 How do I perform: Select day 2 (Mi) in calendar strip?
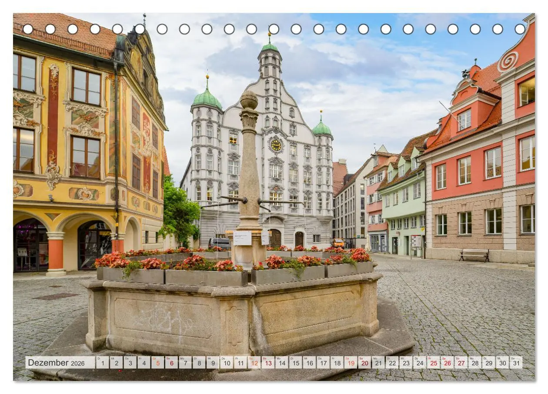[x=116, y=363]
